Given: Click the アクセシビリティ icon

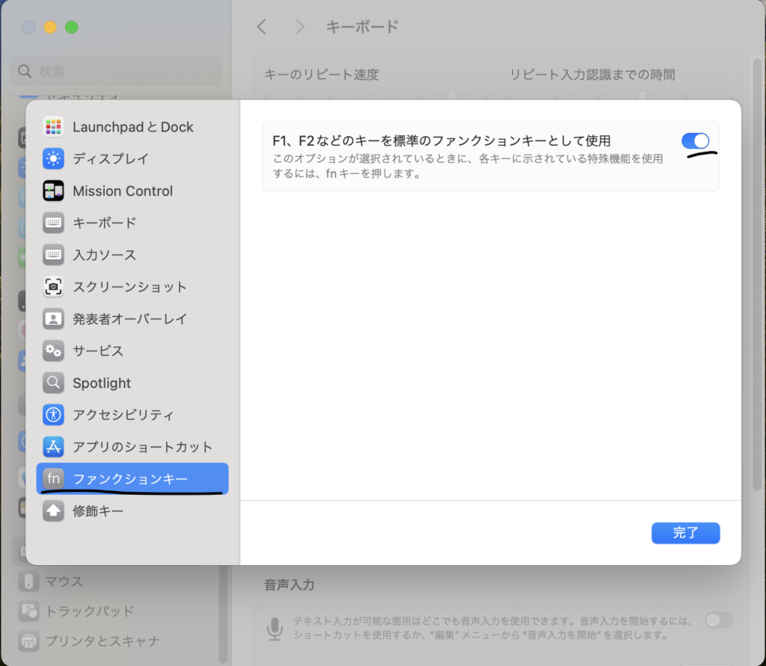Looking at the screenshot, I should (53, 415).
